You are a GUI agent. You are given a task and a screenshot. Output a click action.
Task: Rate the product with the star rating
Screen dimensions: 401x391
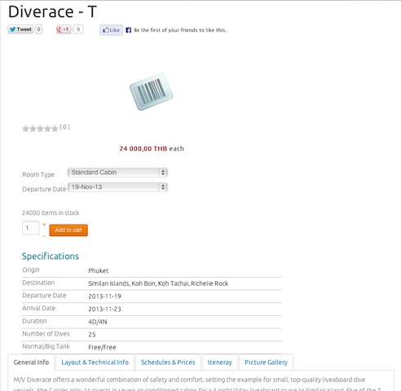tap(40, 129)
